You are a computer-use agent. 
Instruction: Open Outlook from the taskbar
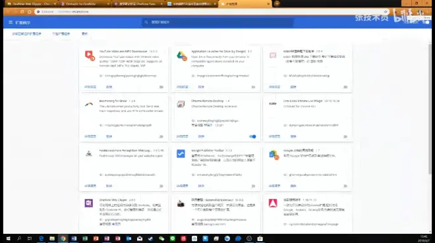129,238
